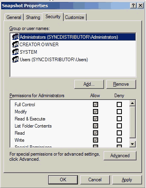Screen dimensions: 146x188
Task: Click the Full Control permission label
Action: pos(25,105)
